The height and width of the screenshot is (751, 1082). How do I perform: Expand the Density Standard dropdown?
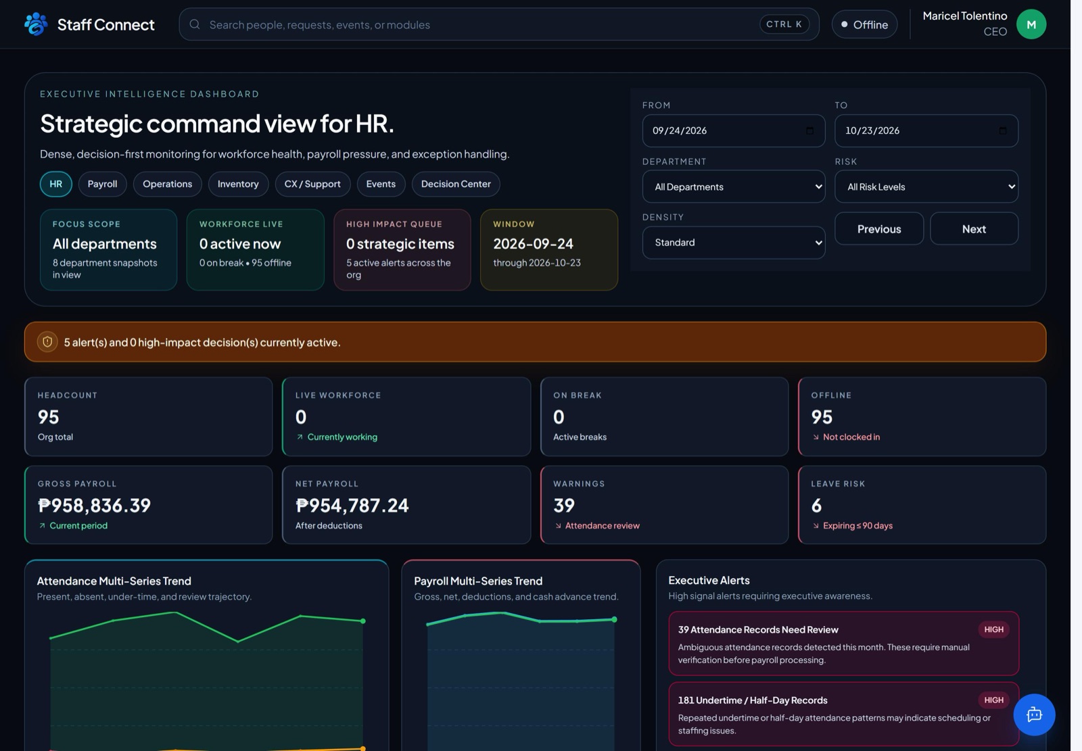(x=734, y=242)
